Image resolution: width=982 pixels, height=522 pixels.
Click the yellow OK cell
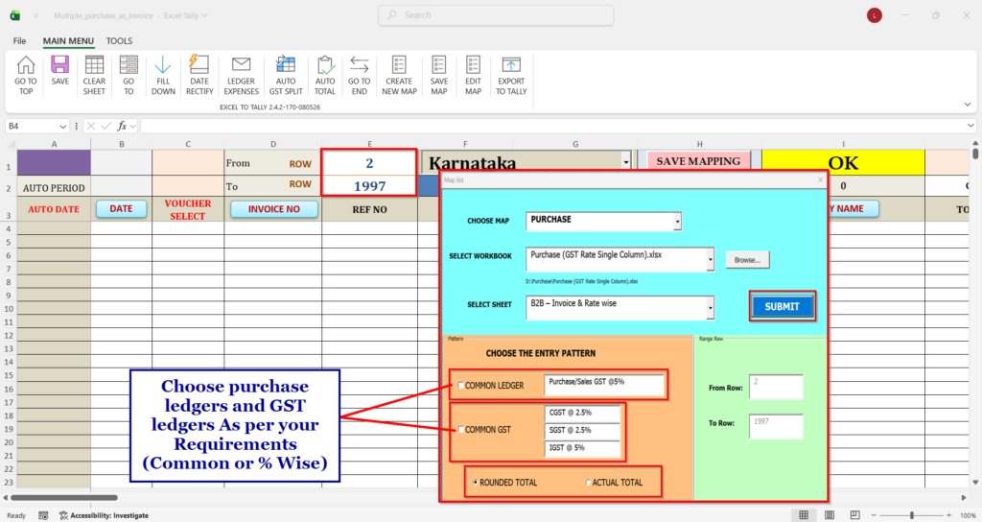[843, 163]
